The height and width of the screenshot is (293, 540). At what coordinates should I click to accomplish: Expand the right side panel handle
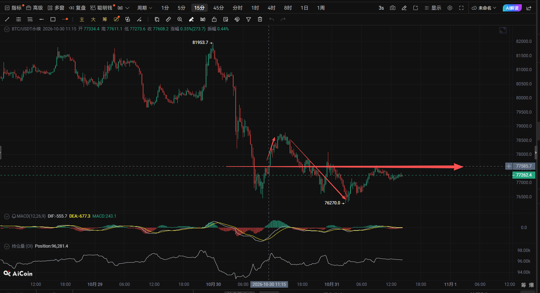click(x=536, y=153)
